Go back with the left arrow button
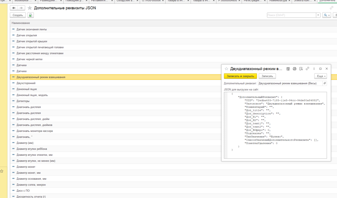Image resolution: width=337 pixels, height=198 pixels. [14, 8]
